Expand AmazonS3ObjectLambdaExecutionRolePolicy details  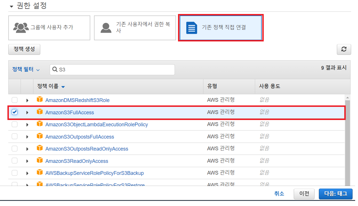[27, 125]
